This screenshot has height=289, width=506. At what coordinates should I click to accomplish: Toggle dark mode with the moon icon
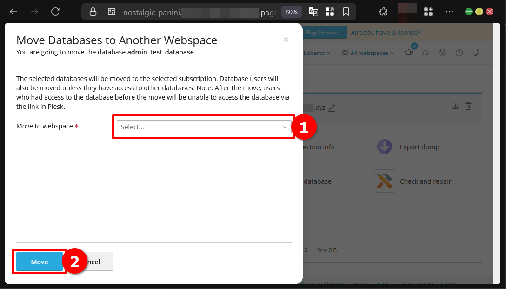point(476,53)
